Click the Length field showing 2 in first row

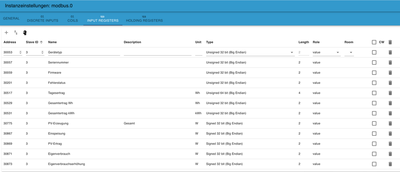point(304,52)
